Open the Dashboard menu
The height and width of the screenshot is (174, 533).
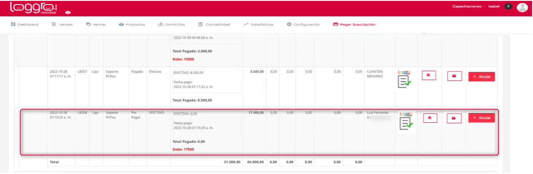click(25, 24)
